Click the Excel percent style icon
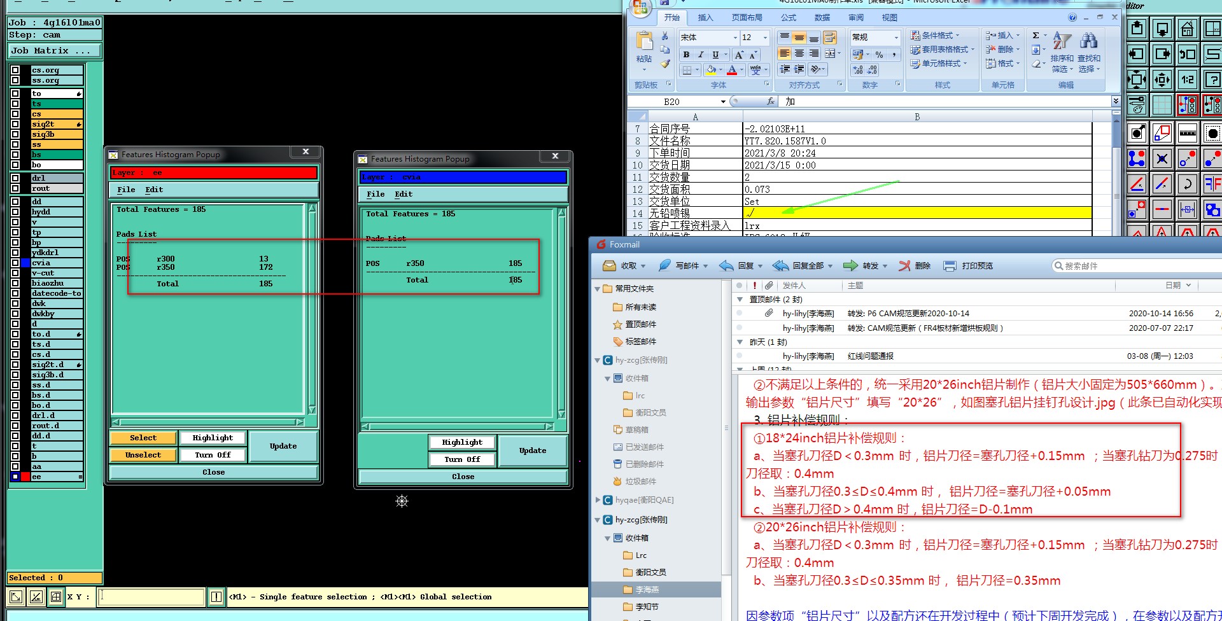Screen dimensions: 1222x621 point(879,55)
